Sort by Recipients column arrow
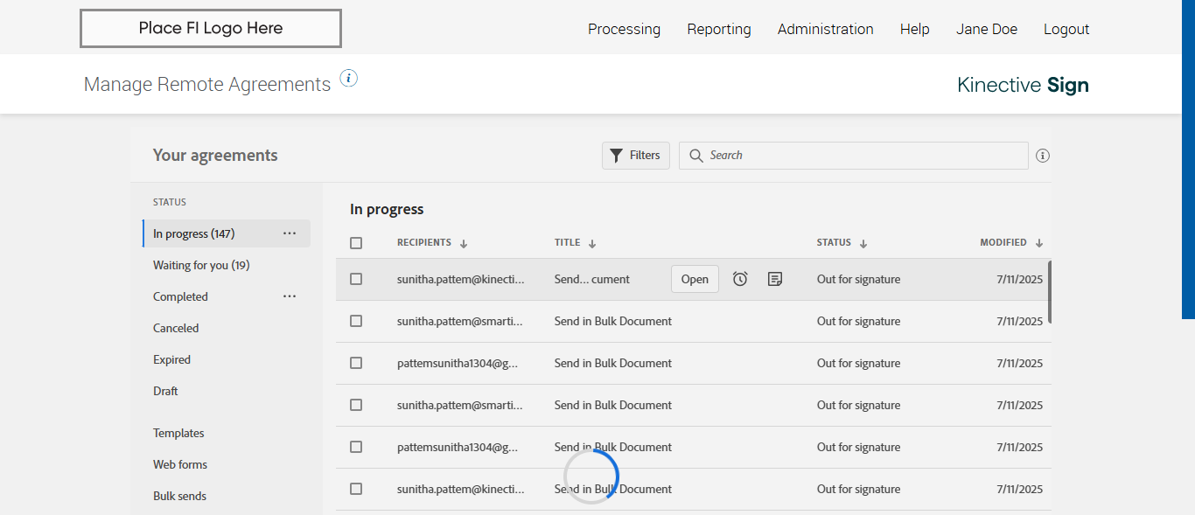This screenshot has height=515, width=1195. tap(464, 244)
